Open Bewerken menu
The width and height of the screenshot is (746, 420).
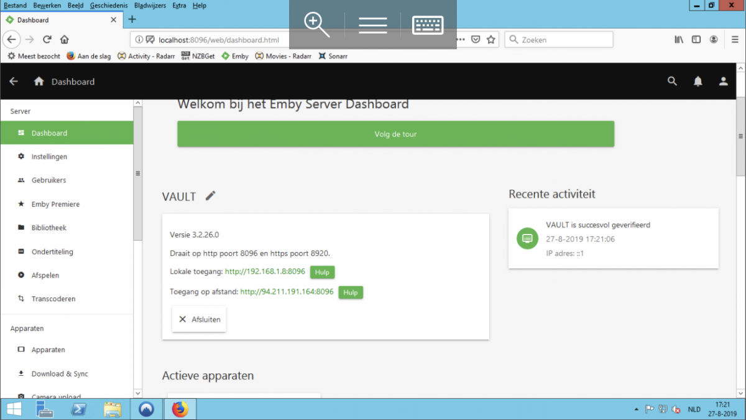click(47, 5)
